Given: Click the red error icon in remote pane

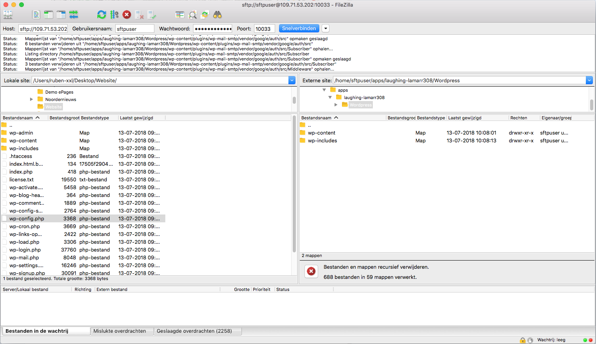Looking at the screenshot, I should 311,271.
